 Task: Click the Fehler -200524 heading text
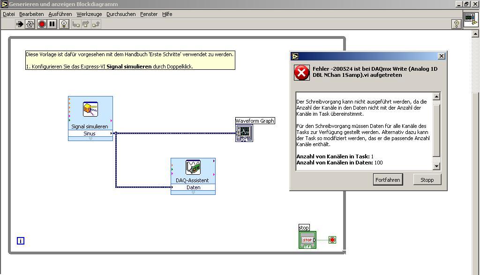pyautogui.click(x=375, y=72)
